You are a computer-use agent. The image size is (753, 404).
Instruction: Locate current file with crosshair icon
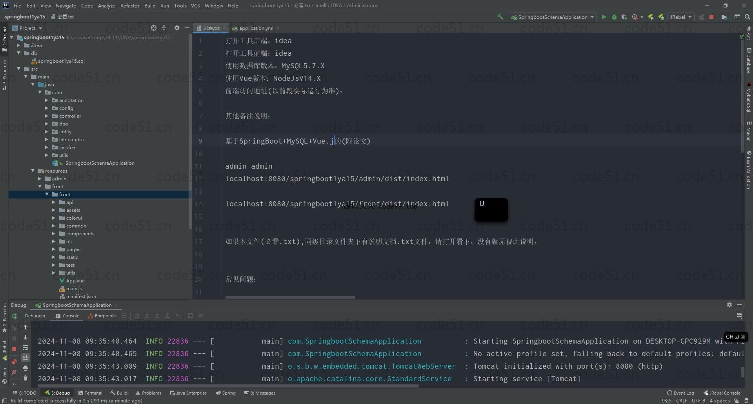coord(154,28)
